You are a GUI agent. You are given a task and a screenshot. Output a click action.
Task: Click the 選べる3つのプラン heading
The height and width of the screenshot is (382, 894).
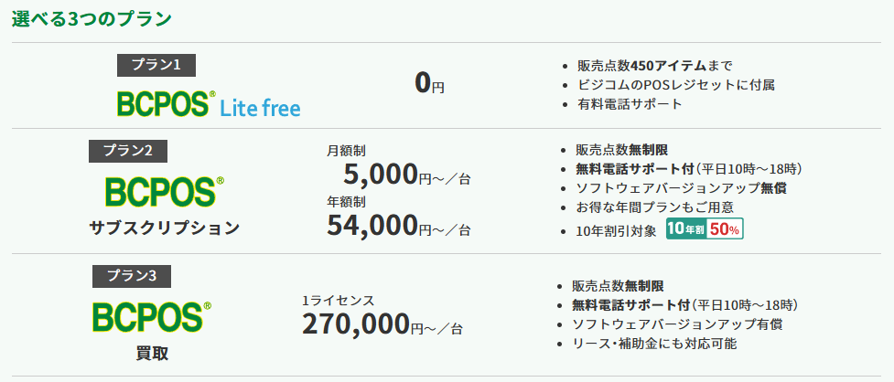(92, 19)
